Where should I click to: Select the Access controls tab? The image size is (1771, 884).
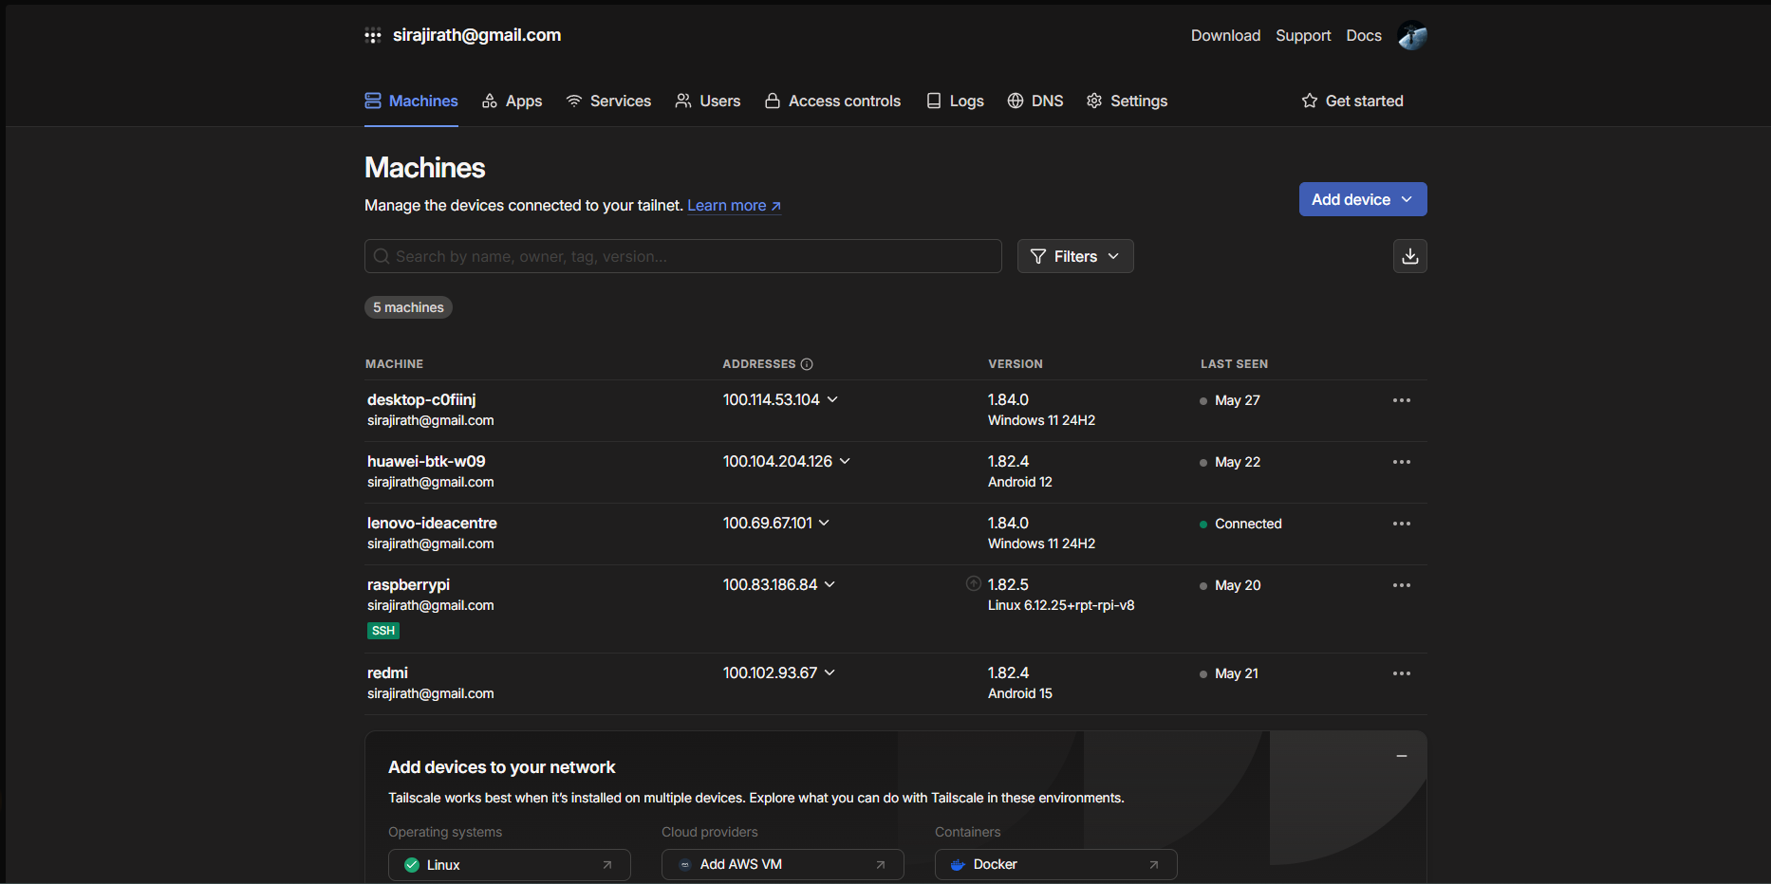[832, 101]
